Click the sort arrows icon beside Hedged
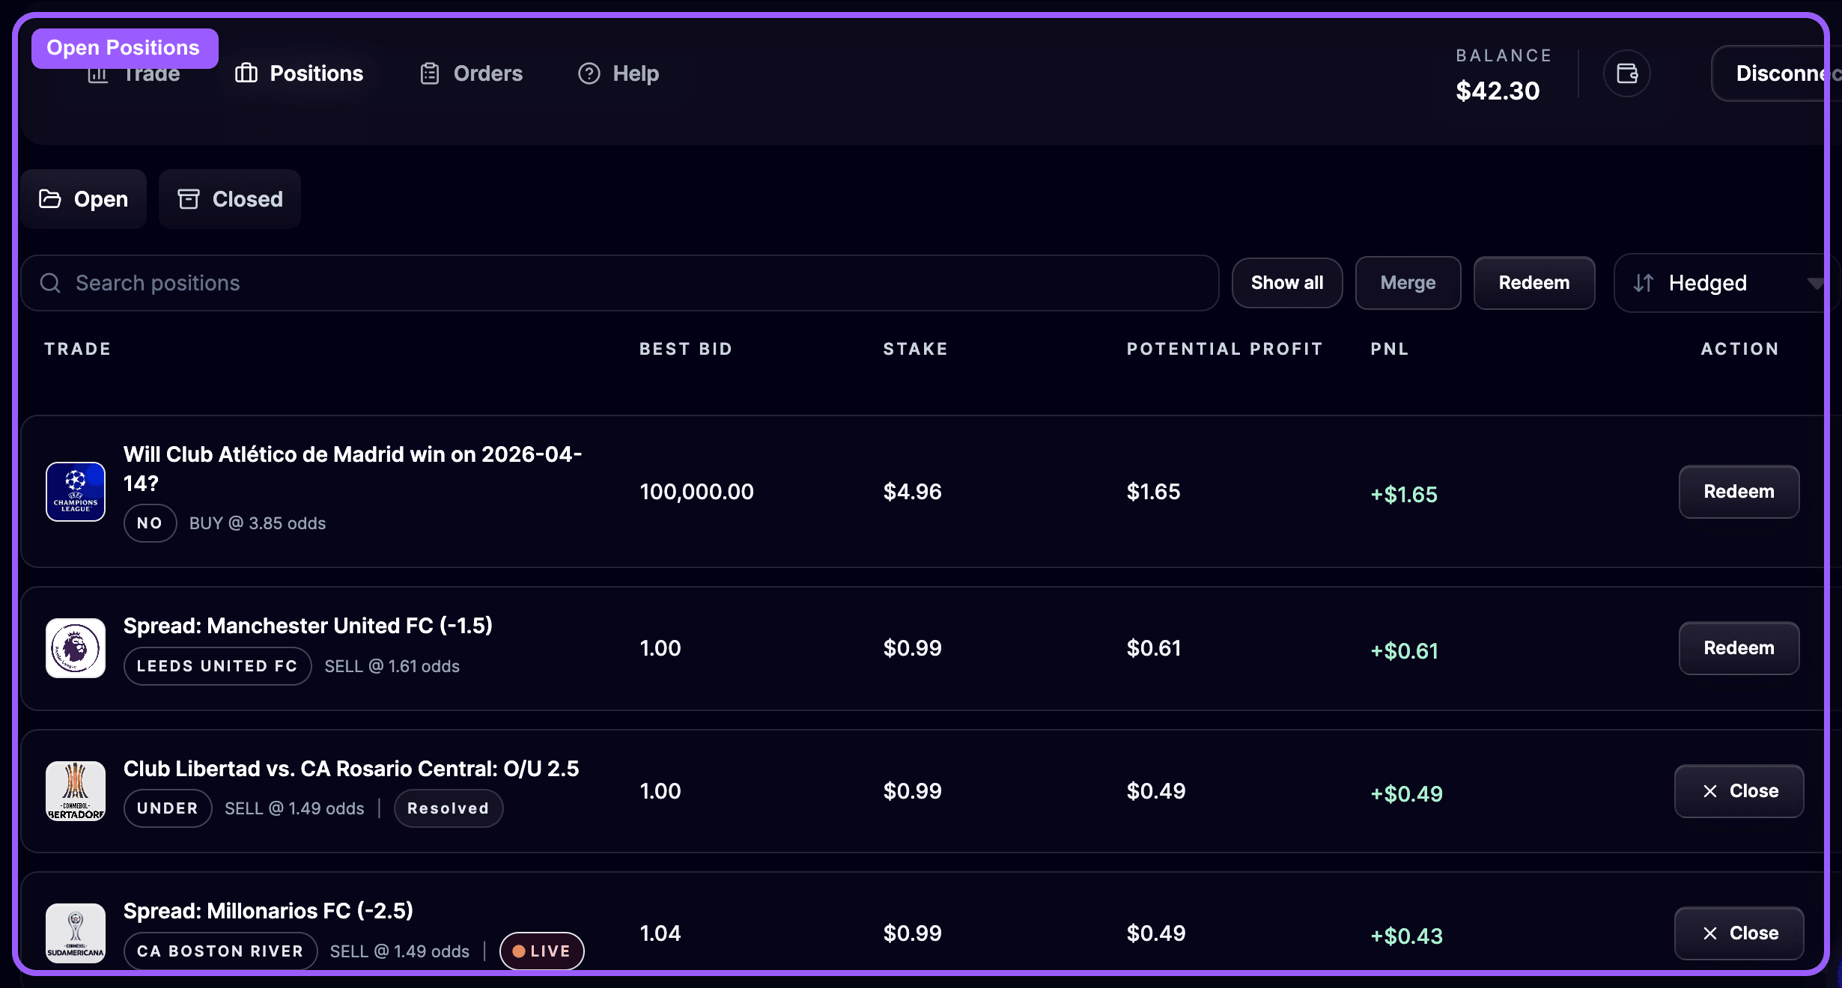Viewport: 1842px width, 988px height. coord(1644,283)
